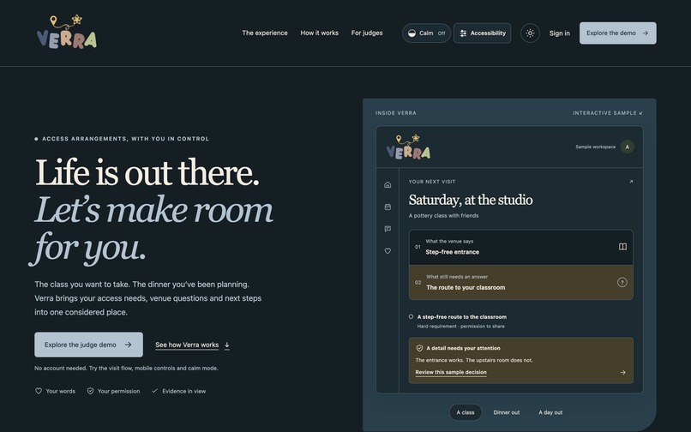Click the sample workspace avatar A
The image size is (691, 432).
[627, 147]
